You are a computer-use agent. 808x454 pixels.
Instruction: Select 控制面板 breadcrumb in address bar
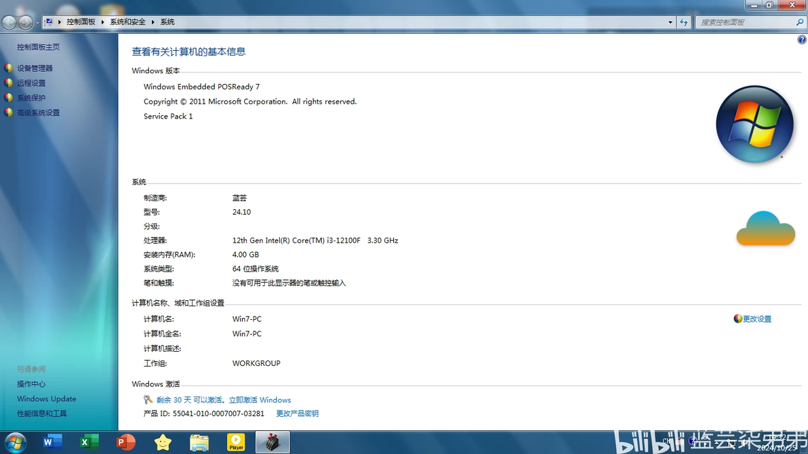[x=81, y=22]
